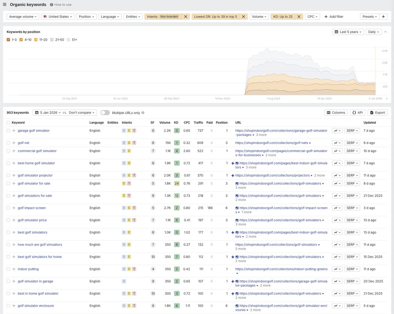Expand 3 more URLs for garage golf simulator
The height and width of the screenshot is (314, 394).
click(x=261, y=135)
